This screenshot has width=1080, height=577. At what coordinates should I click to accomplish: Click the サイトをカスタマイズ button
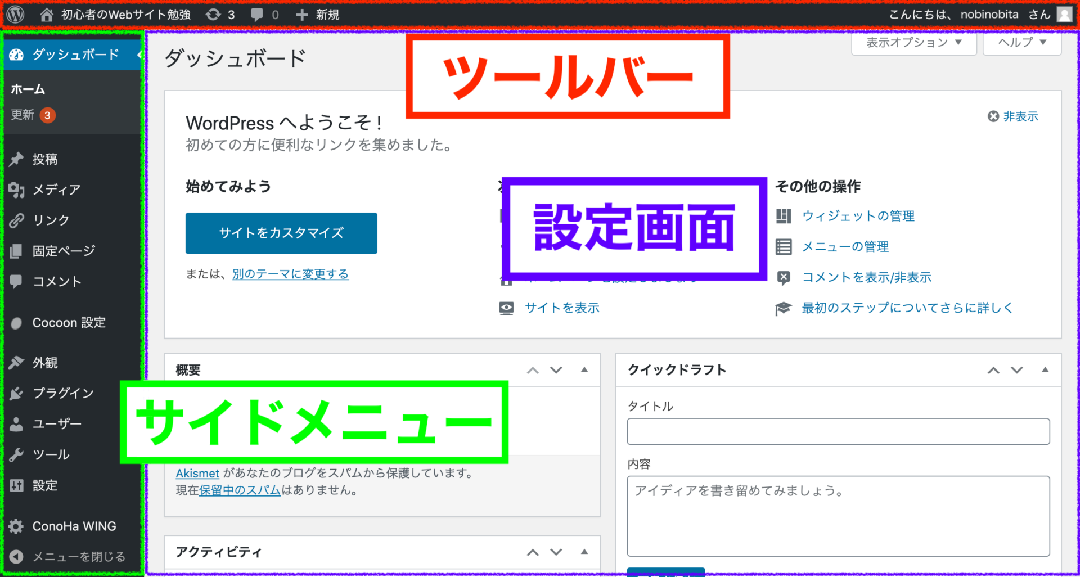coord(281,233)
